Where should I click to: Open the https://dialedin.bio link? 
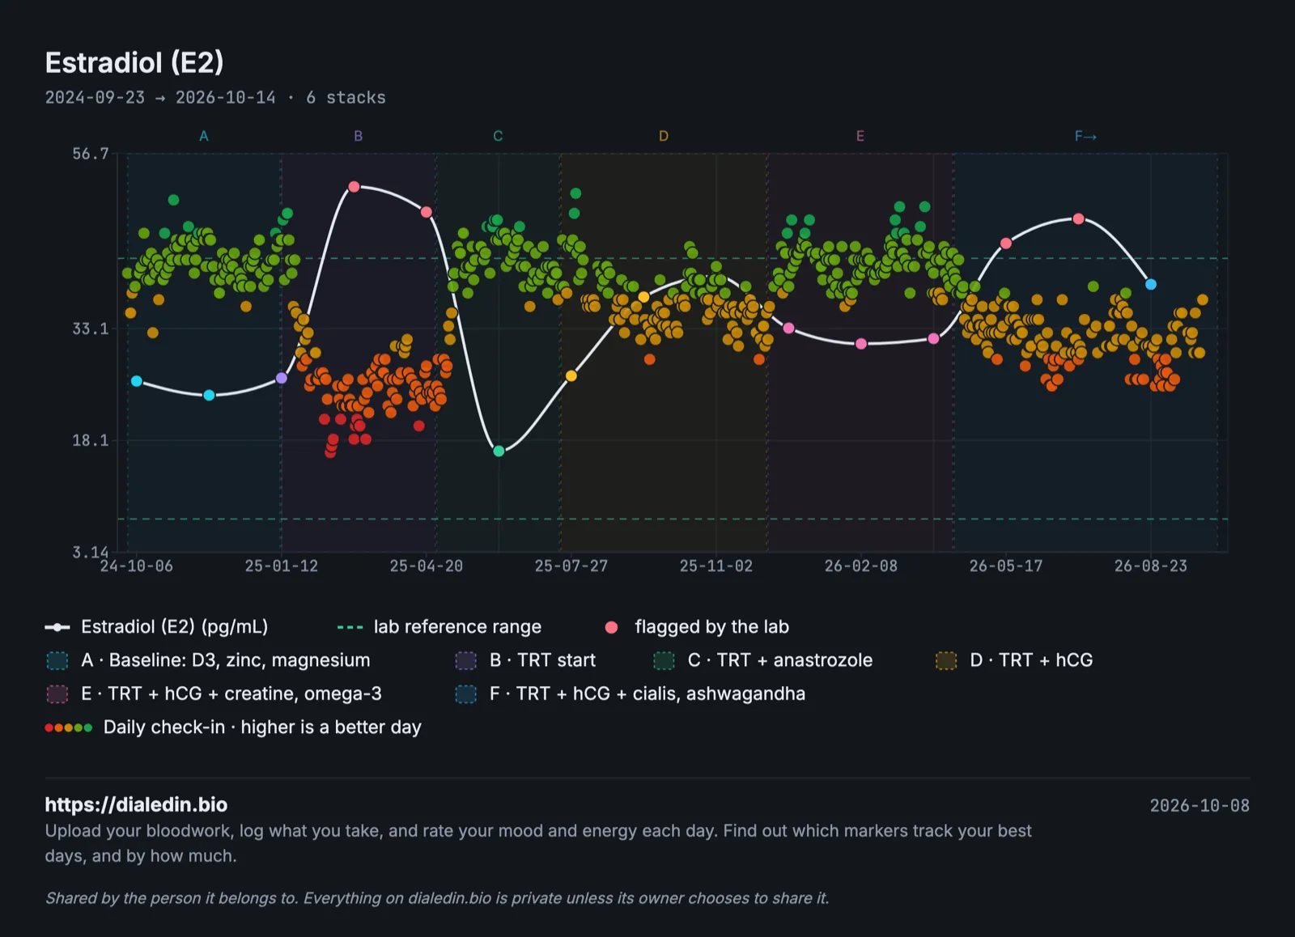[136, 804]
